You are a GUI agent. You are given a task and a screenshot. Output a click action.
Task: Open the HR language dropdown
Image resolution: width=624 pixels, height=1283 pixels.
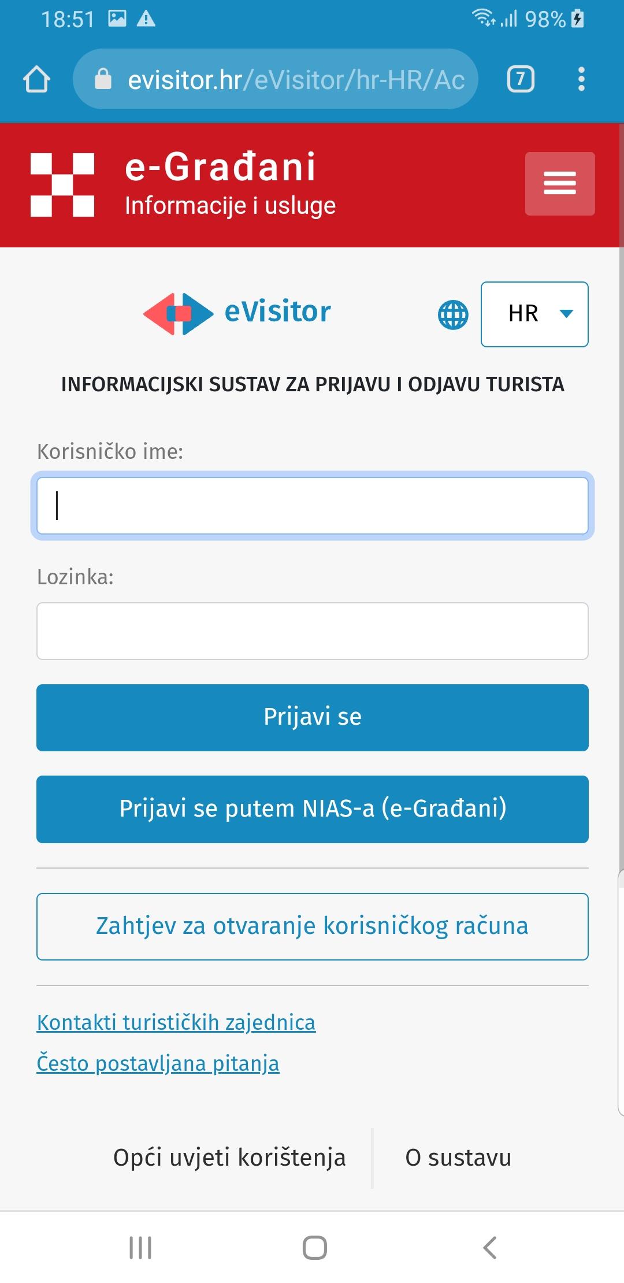pos(534,314)
